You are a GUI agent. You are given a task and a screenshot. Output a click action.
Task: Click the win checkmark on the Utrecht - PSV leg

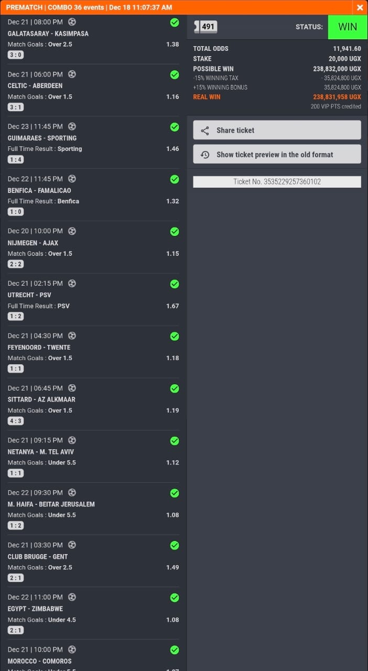click(175, 284)
